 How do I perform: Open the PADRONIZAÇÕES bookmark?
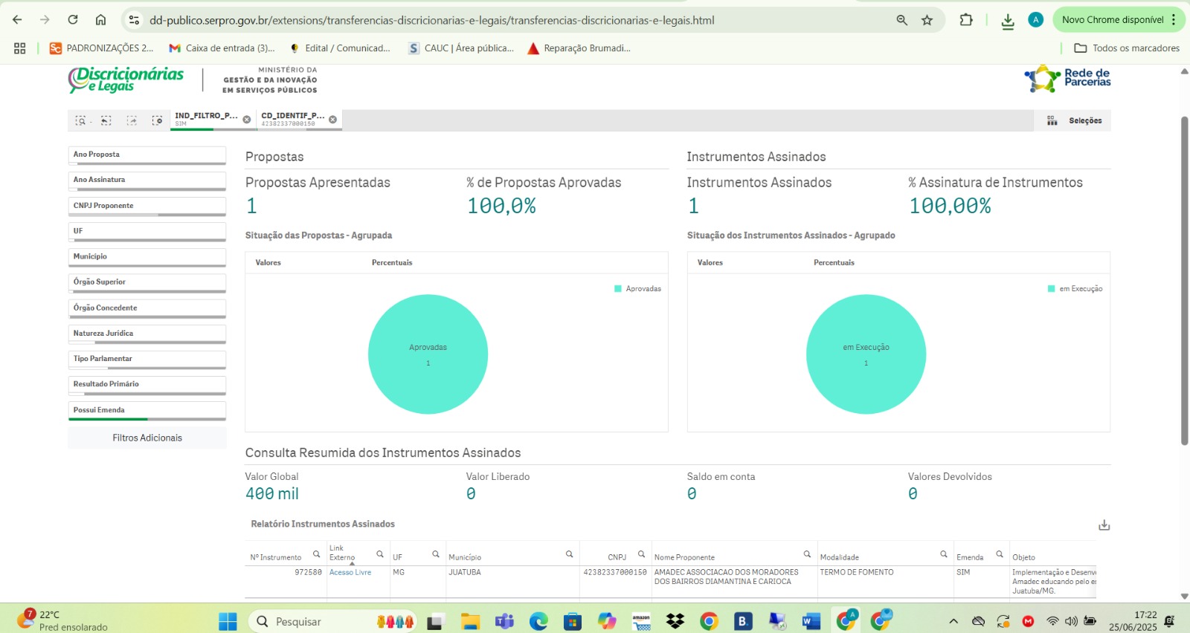[x=101, y=48]
